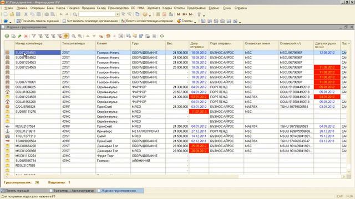This screenshot has width=355, height=199.
Task: Add a new record with green plus icon
Action: 7,36
